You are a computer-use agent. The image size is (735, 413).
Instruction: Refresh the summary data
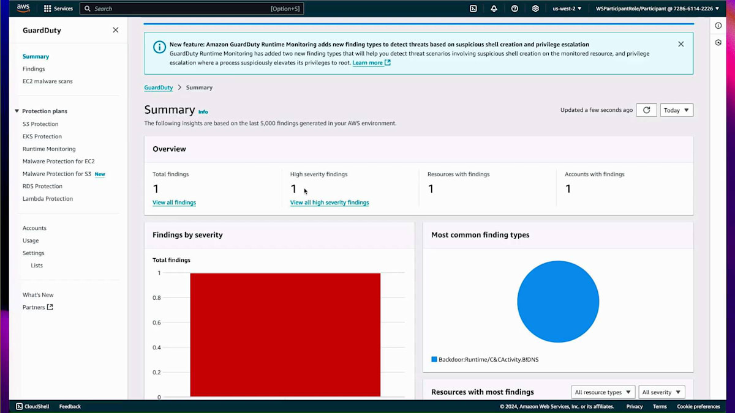click(x=646, y=110)
